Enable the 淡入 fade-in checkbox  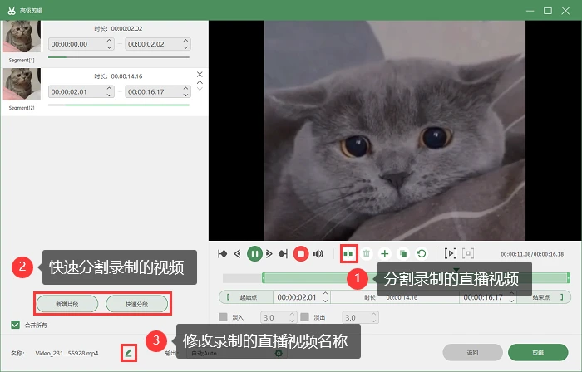pos(223,317)
